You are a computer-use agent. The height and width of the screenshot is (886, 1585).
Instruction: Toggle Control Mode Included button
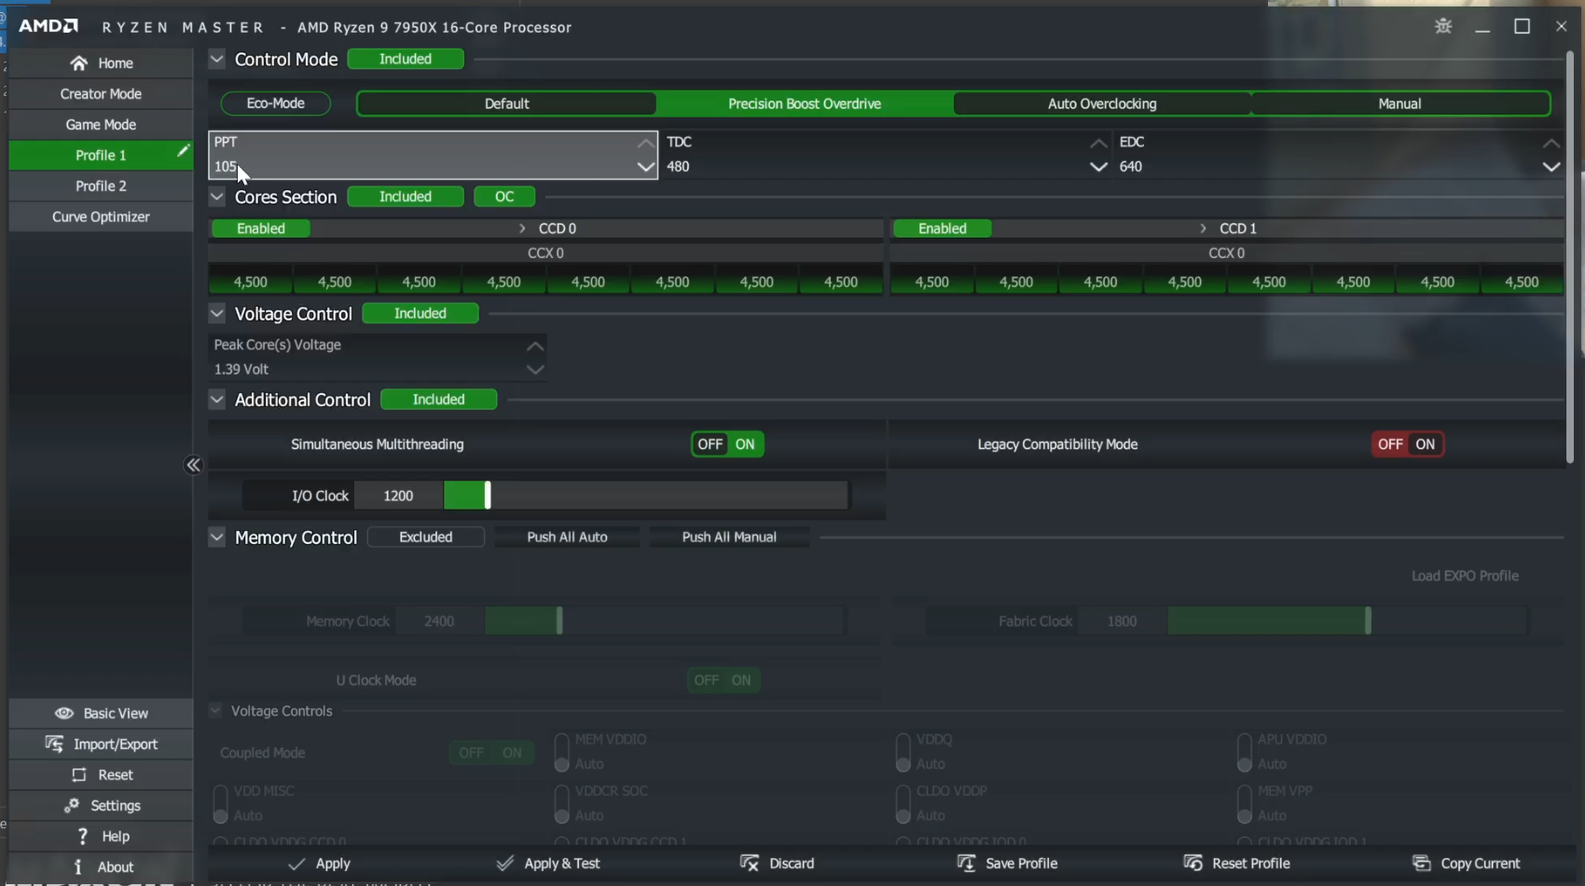[x=406, y=60]
